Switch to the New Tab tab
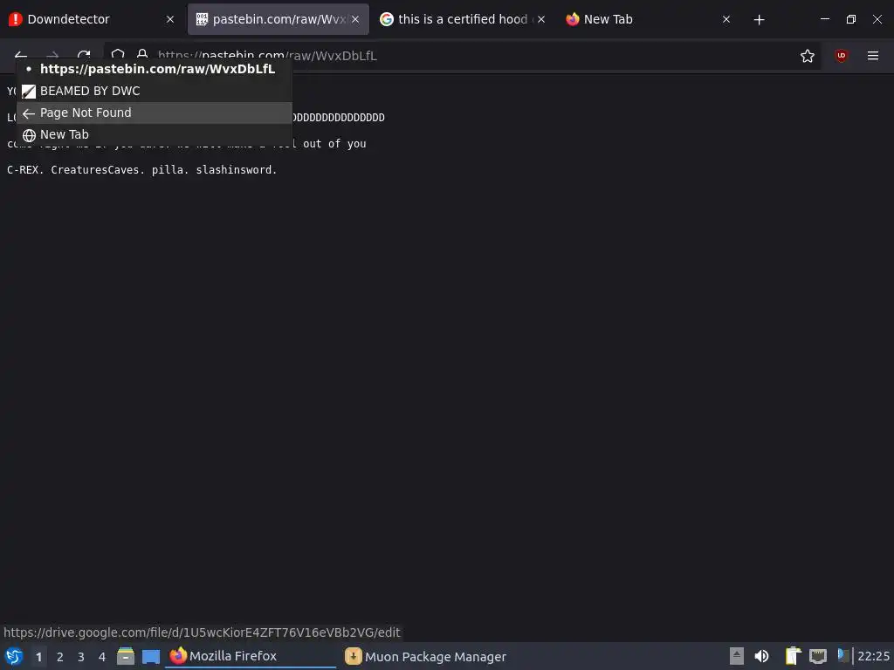This screenshot has height=670, width=894. tap(648, 19)
